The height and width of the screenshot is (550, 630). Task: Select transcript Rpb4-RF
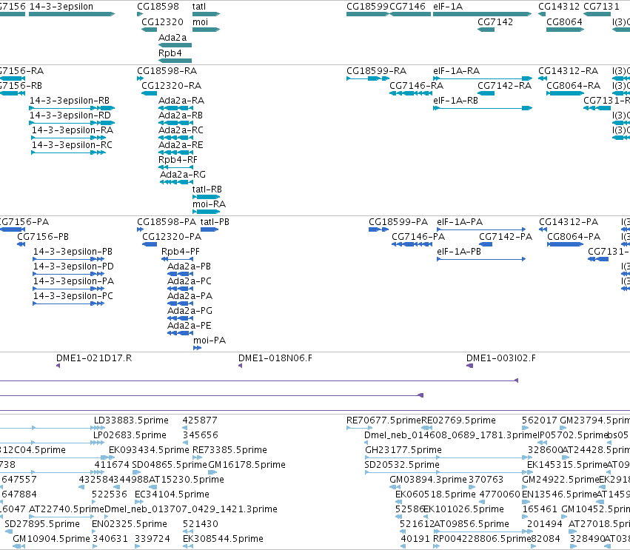tap(178, 161)
